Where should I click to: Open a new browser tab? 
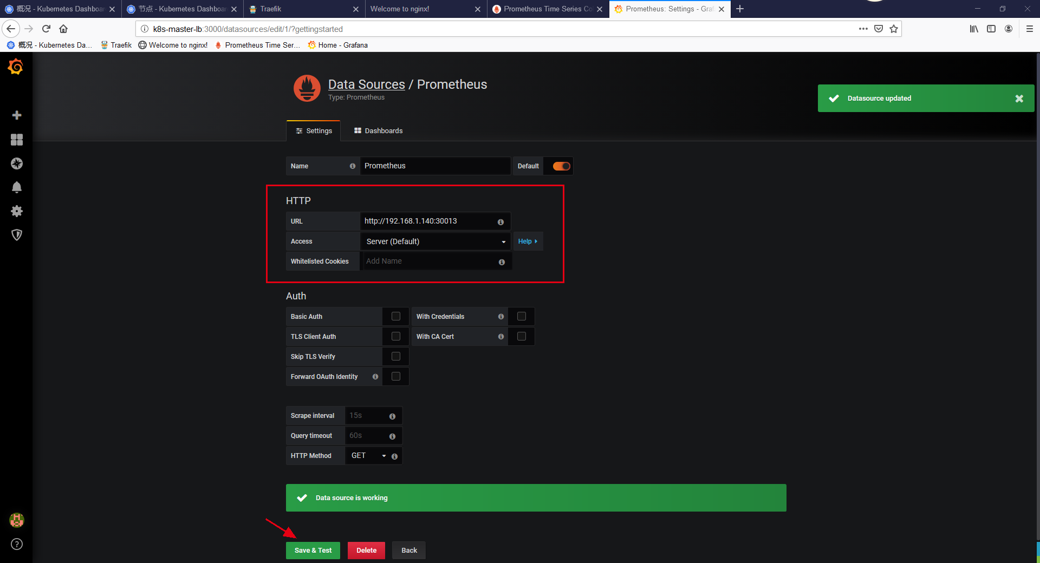(740, 9)
